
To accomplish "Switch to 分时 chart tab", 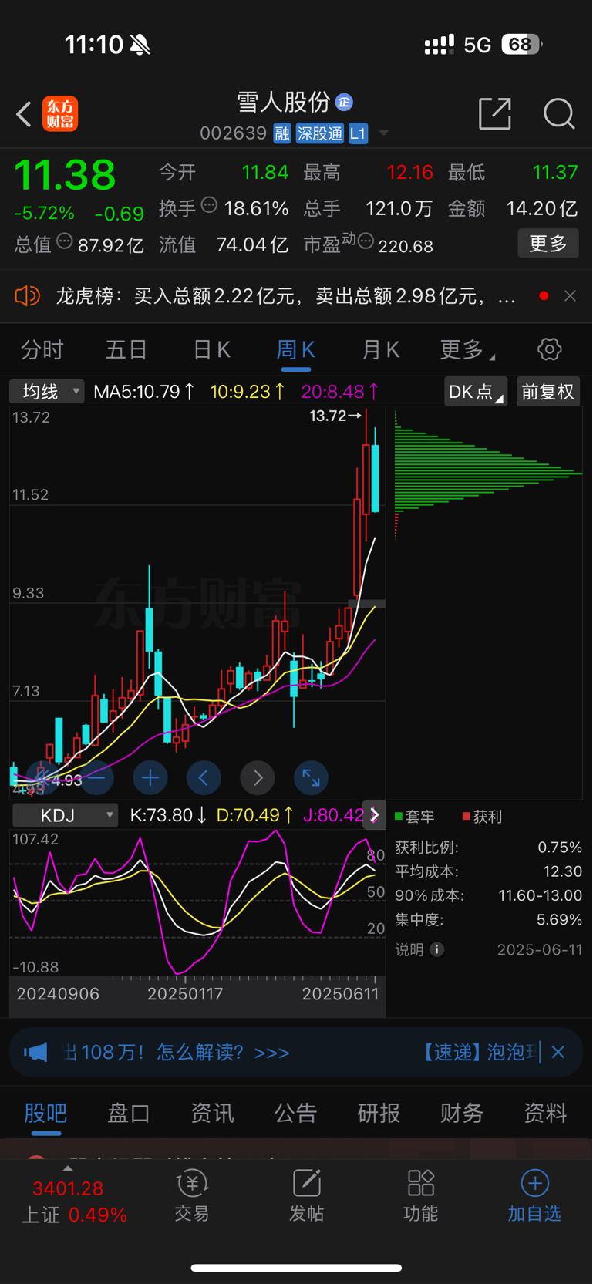I will coord(42,350).
